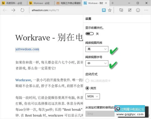Open the aifreedom.com link in article
This screenshot has height=119, width=151.
pyautogui.click(x=27, y=49)
